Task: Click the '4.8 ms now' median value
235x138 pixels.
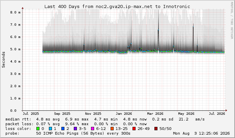Action: tap(135, 119)
